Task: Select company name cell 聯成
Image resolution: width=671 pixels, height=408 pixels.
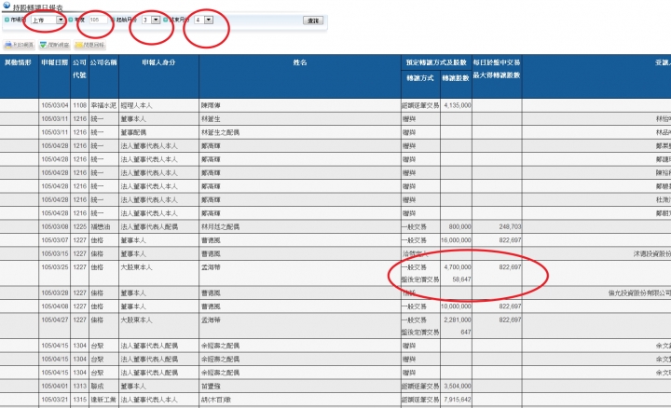Action: pos(97,387)
